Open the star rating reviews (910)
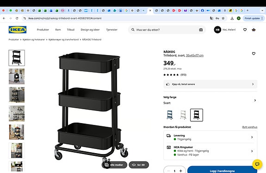 [x=175, y=75]
